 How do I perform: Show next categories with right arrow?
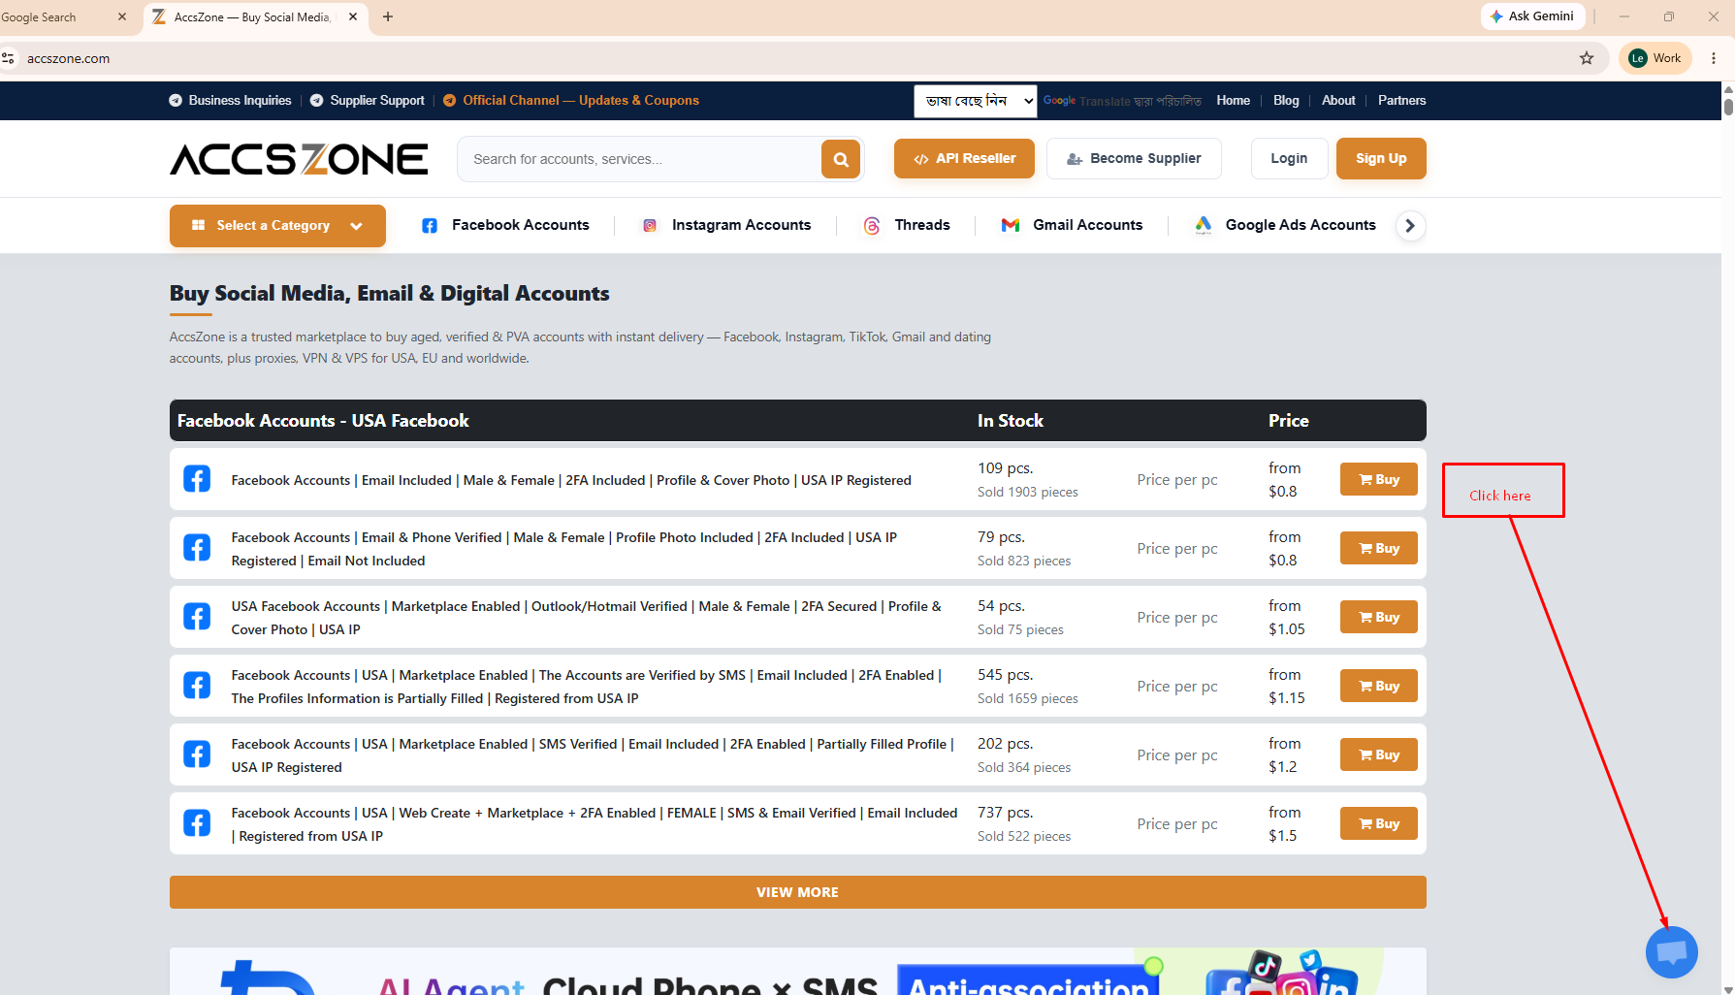[x=1410, y=226]
